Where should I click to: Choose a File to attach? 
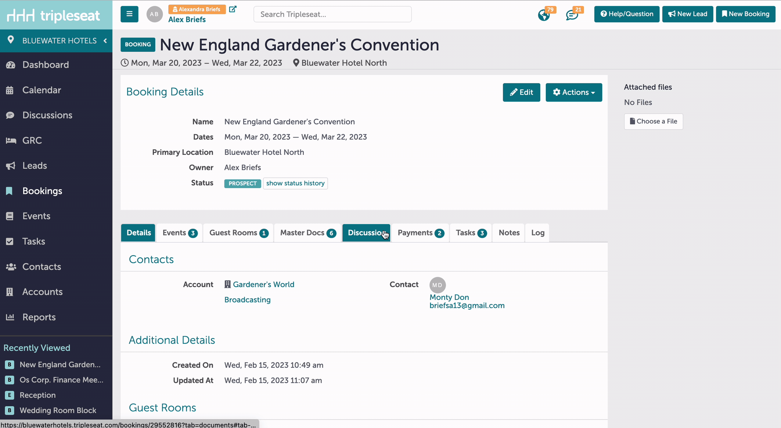pos(653,121)
